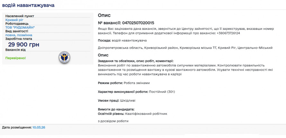Screen dimensions: 286x138
Task: Click the Дніпропетровська область address line
Action: [x=185, y=47]
